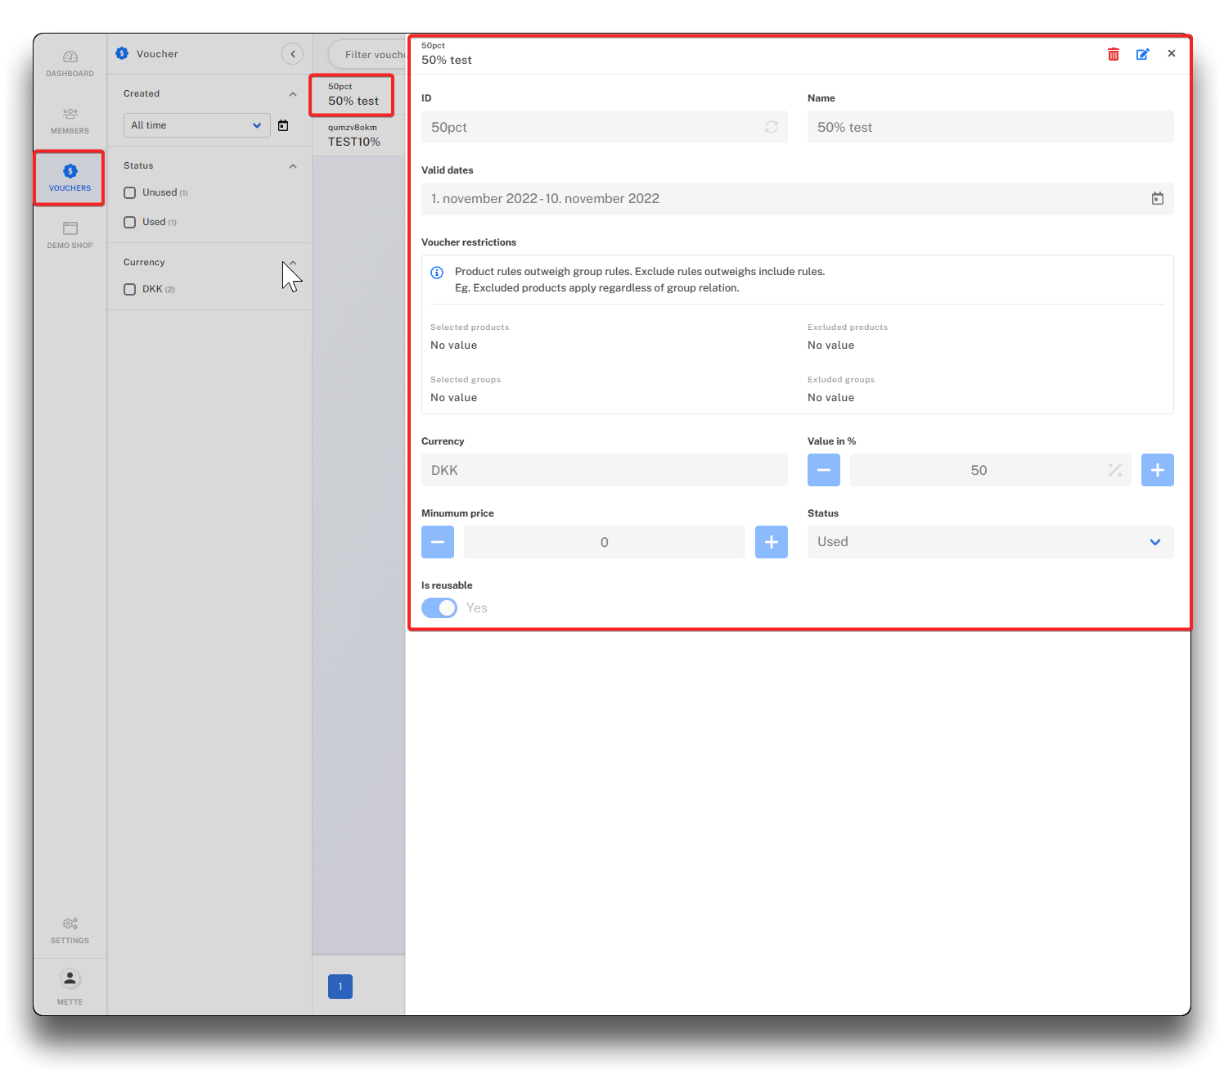Open the Members section

[70, 120]
